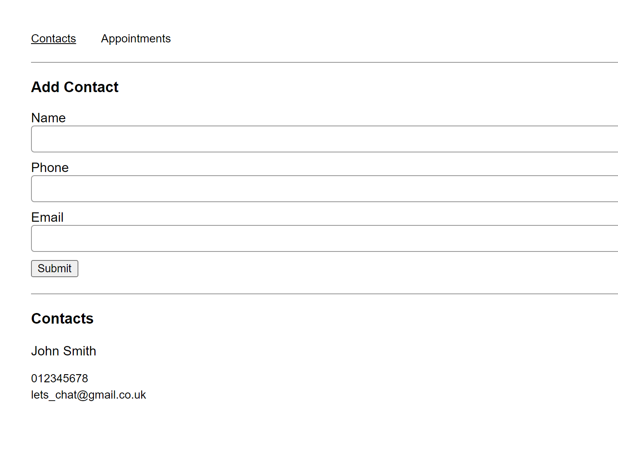Click the phone number 012345678
The image size is (618, 463).
pos(60,379)
